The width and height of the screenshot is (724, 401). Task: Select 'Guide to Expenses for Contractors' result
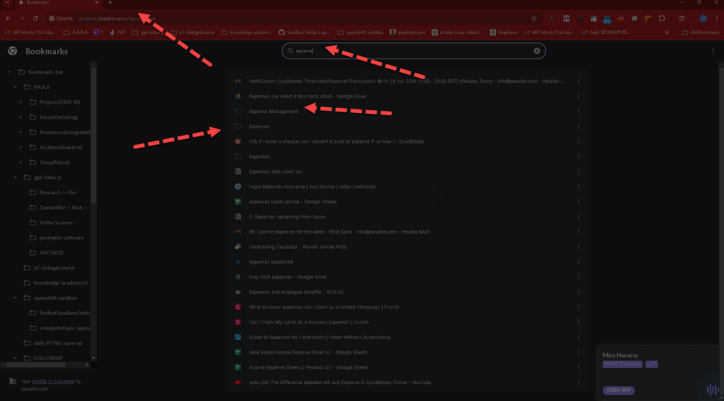coord(320,337)
